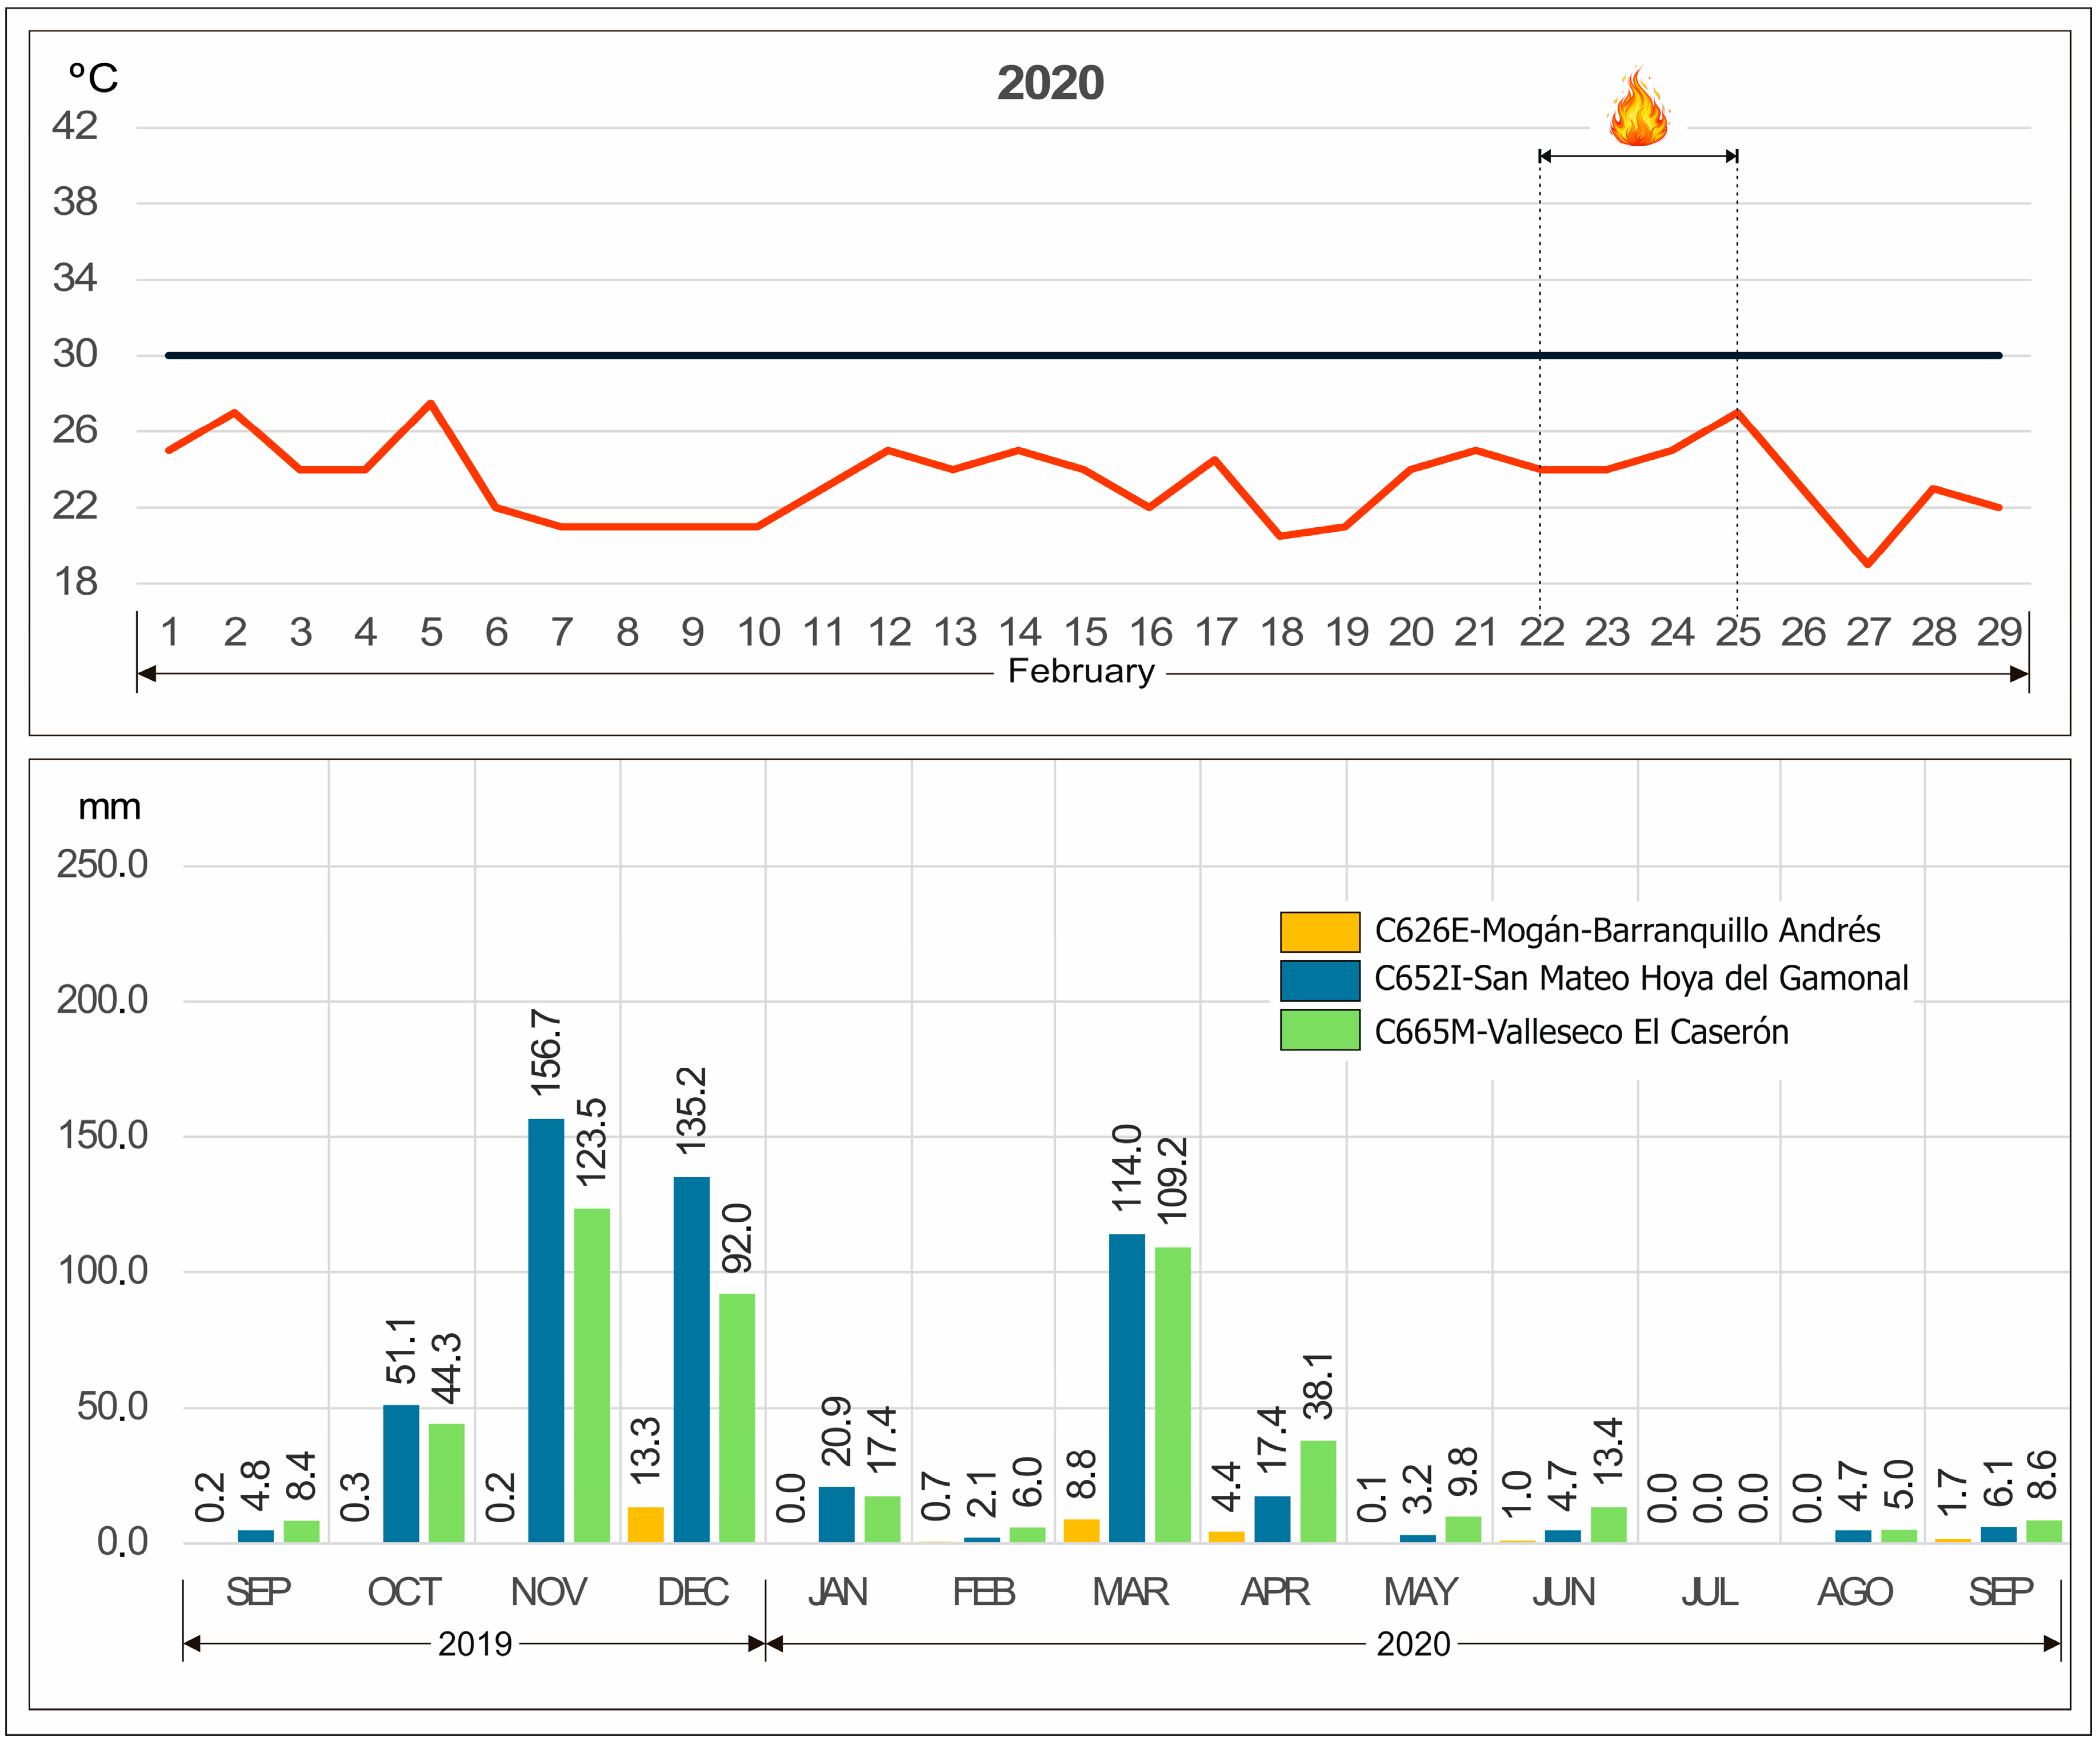This screenshot has width=2100, height=1745.
Task: Click the 109.2 bar value label
Action: tap(1172, 1180)
